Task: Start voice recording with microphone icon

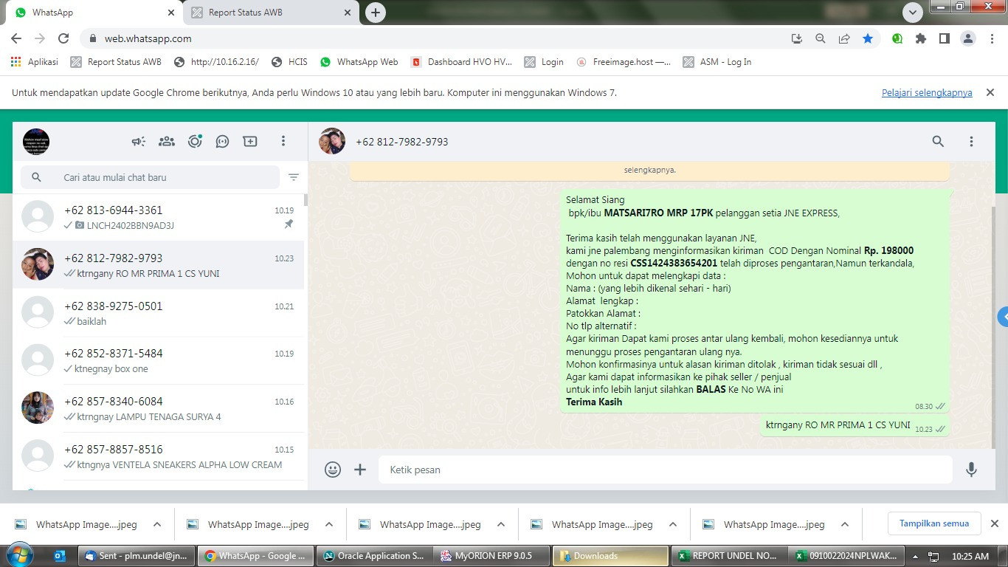Action: click(971, 470)
